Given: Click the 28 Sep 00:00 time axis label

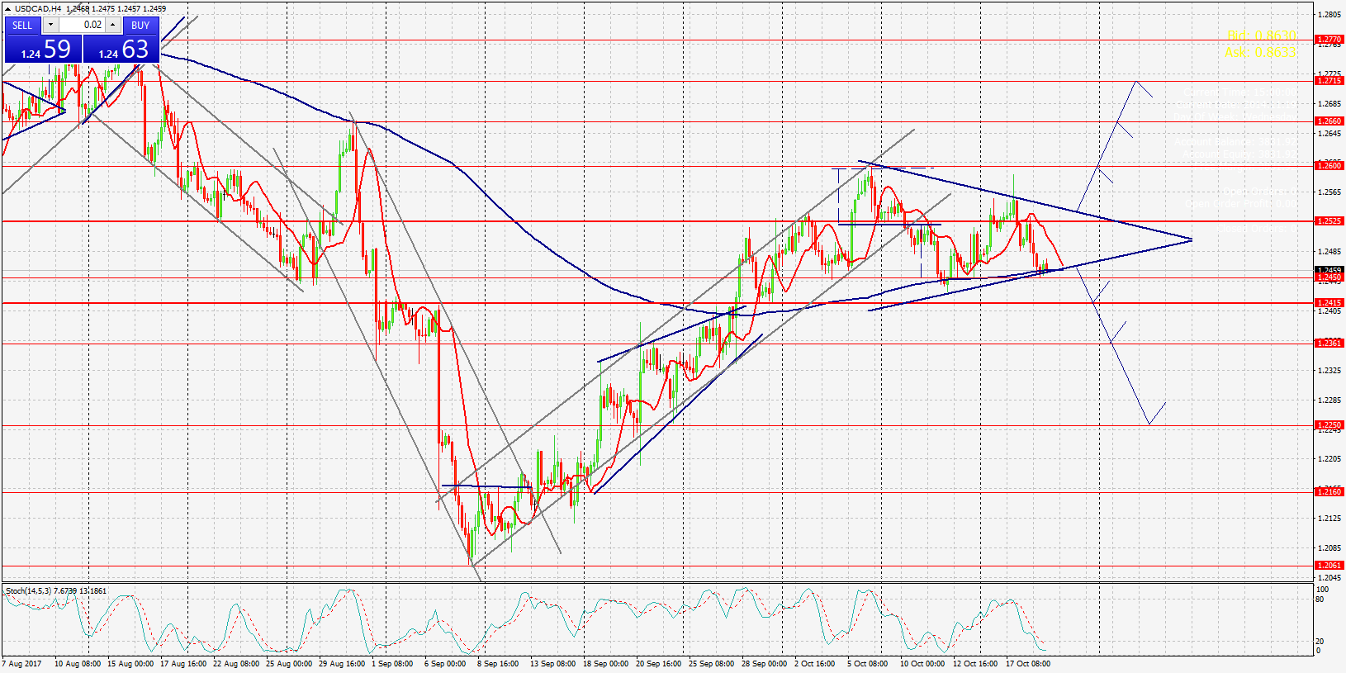Looking at the screenshot, I should point(765,664).
